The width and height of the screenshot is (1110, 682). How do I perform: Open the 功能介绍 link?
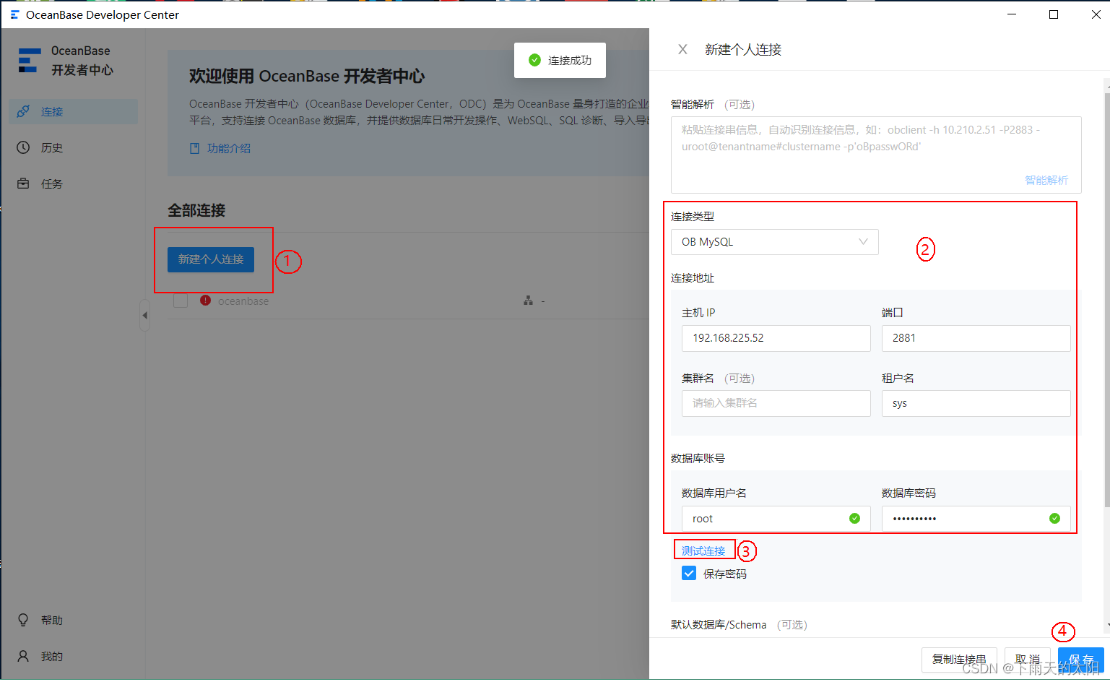pyautogui.click(x=229, y=148)
